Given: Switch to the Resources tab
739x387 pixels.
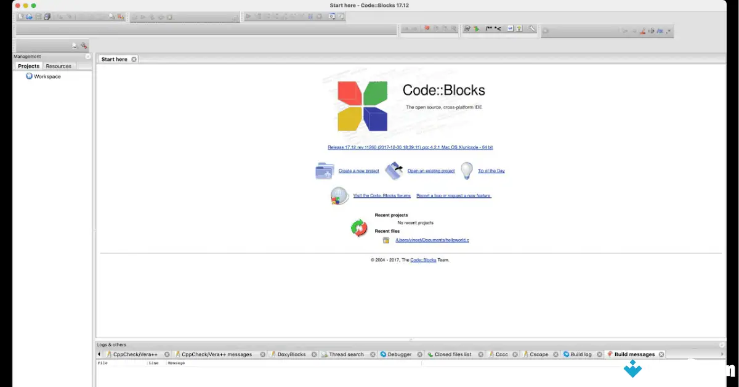Looking at the screenshot, I should pyautogui.click(x=59, y=66).
